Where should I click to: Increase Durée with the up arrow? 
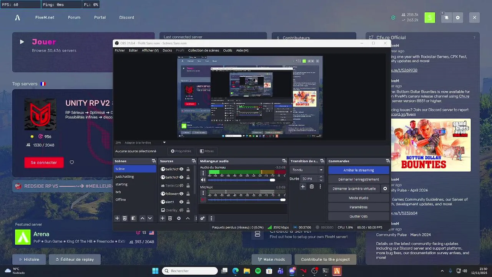[321, 177]
